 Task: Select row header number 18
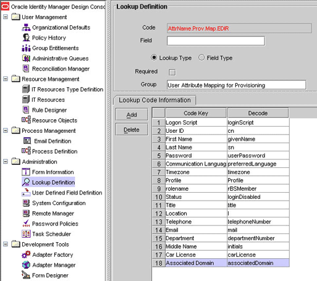[x=159, y=263]
